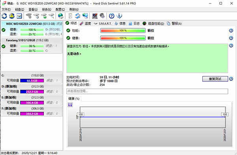
Task: Click the networked computers toolbar icon
Action: (85, 16)
